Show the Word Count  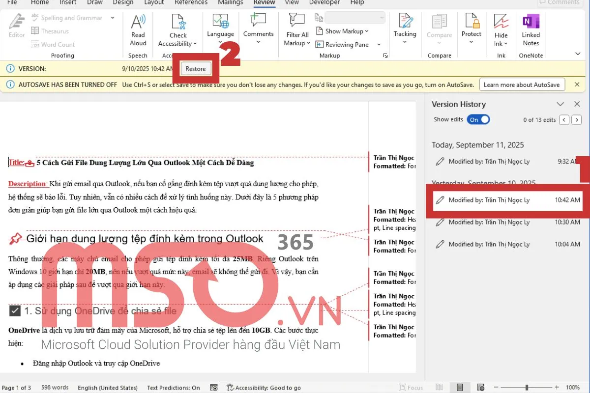click(53, 44)
